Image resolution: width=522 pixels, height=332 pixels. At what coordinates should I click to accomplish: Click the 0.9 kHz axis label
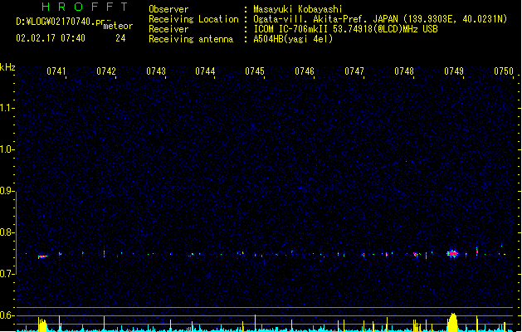[7, 191]
